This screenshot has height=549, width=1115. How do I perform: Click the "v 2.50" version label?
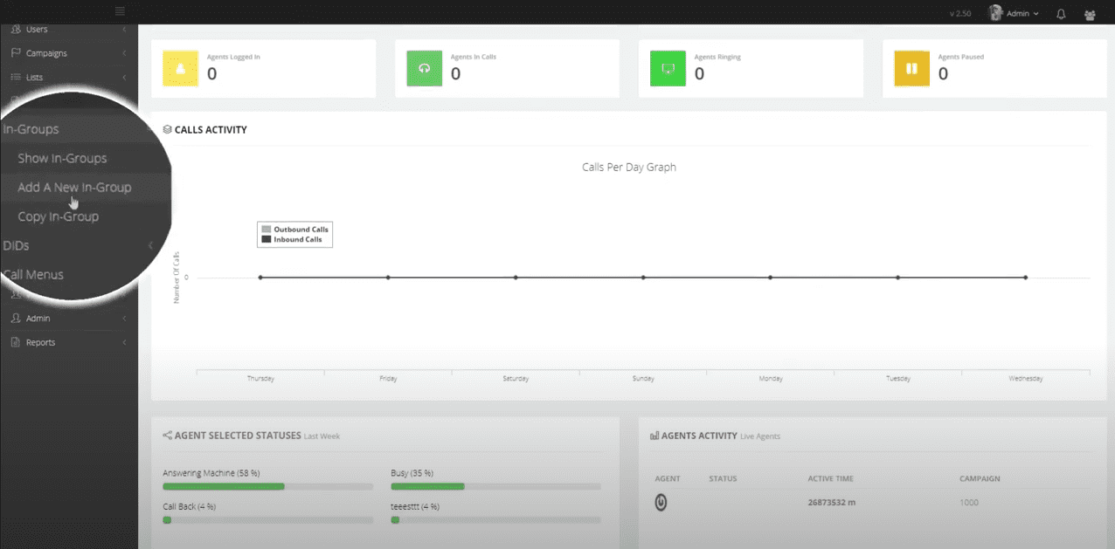[x=960, y=14]
